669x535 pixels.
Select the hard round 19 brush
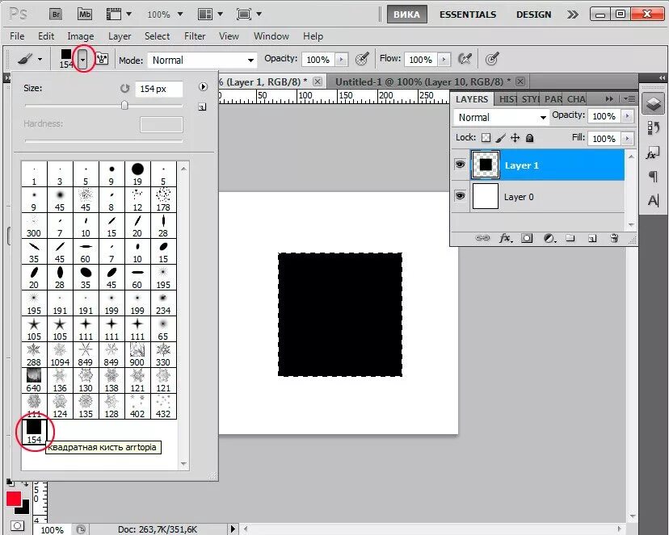coord(137,173)
